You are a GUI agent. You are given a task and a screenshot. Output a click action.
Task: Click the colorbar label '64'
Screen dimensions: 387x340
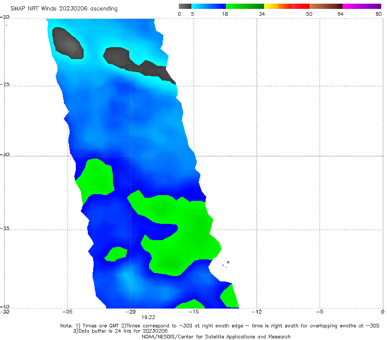[340, 14]
